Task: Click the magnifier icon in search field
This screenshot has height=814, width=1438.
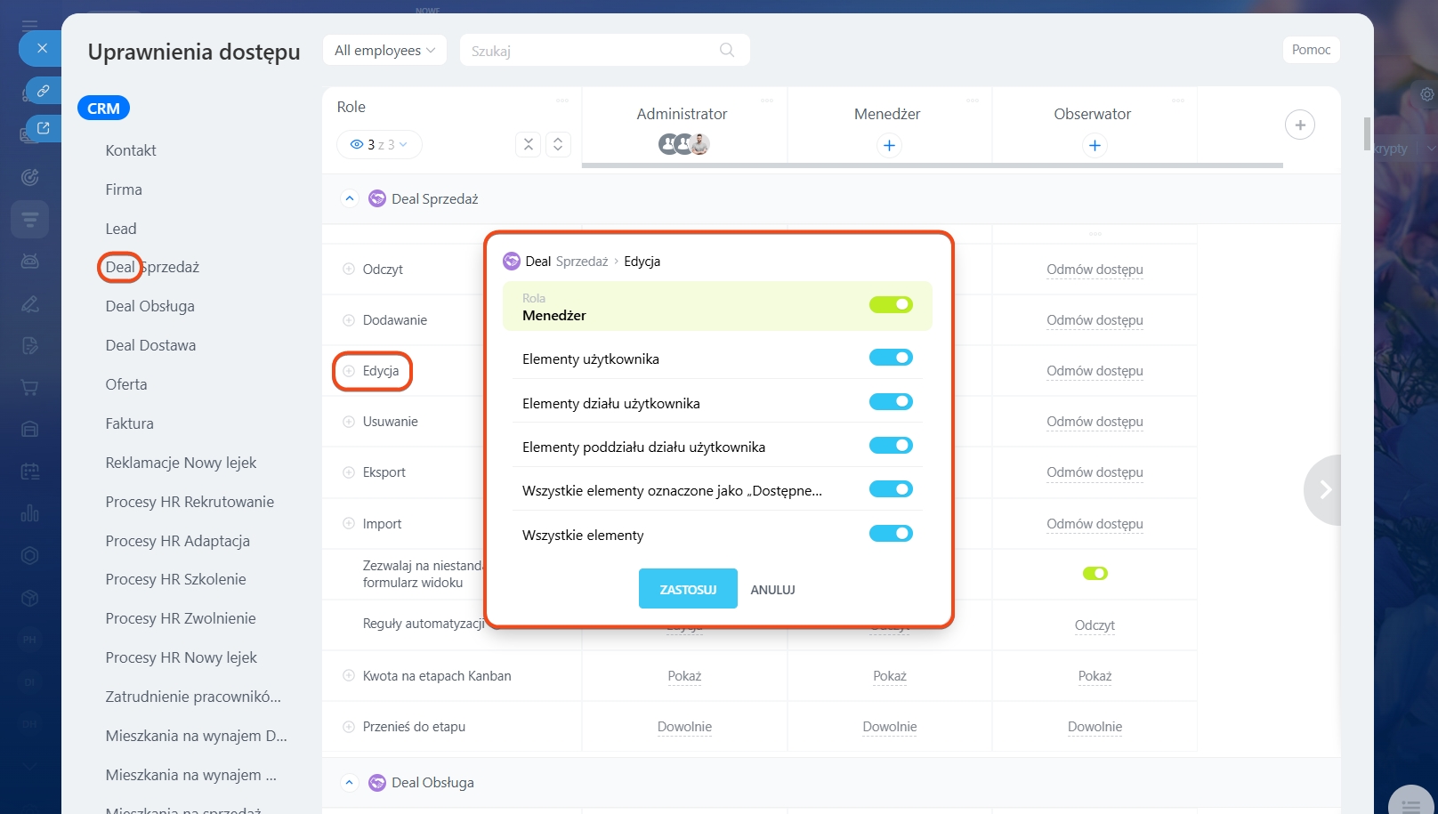Action: (x=726, y=51)
